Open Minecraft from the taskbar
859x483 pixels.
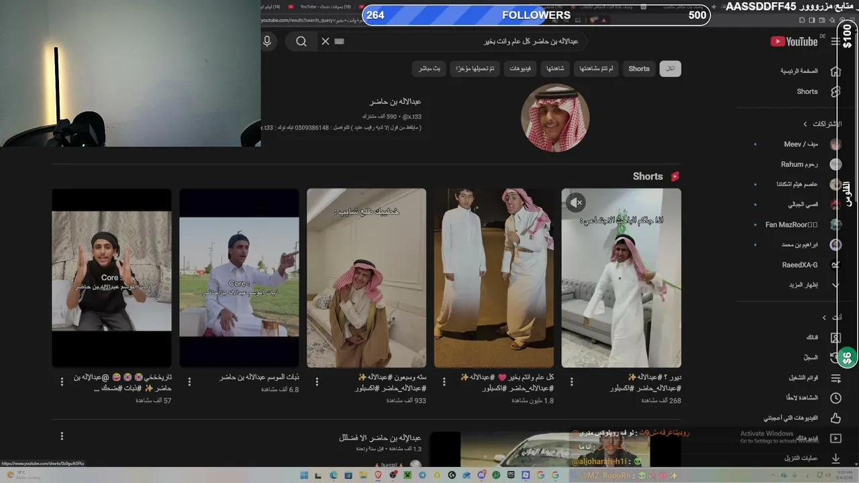(x=407, y=475)
